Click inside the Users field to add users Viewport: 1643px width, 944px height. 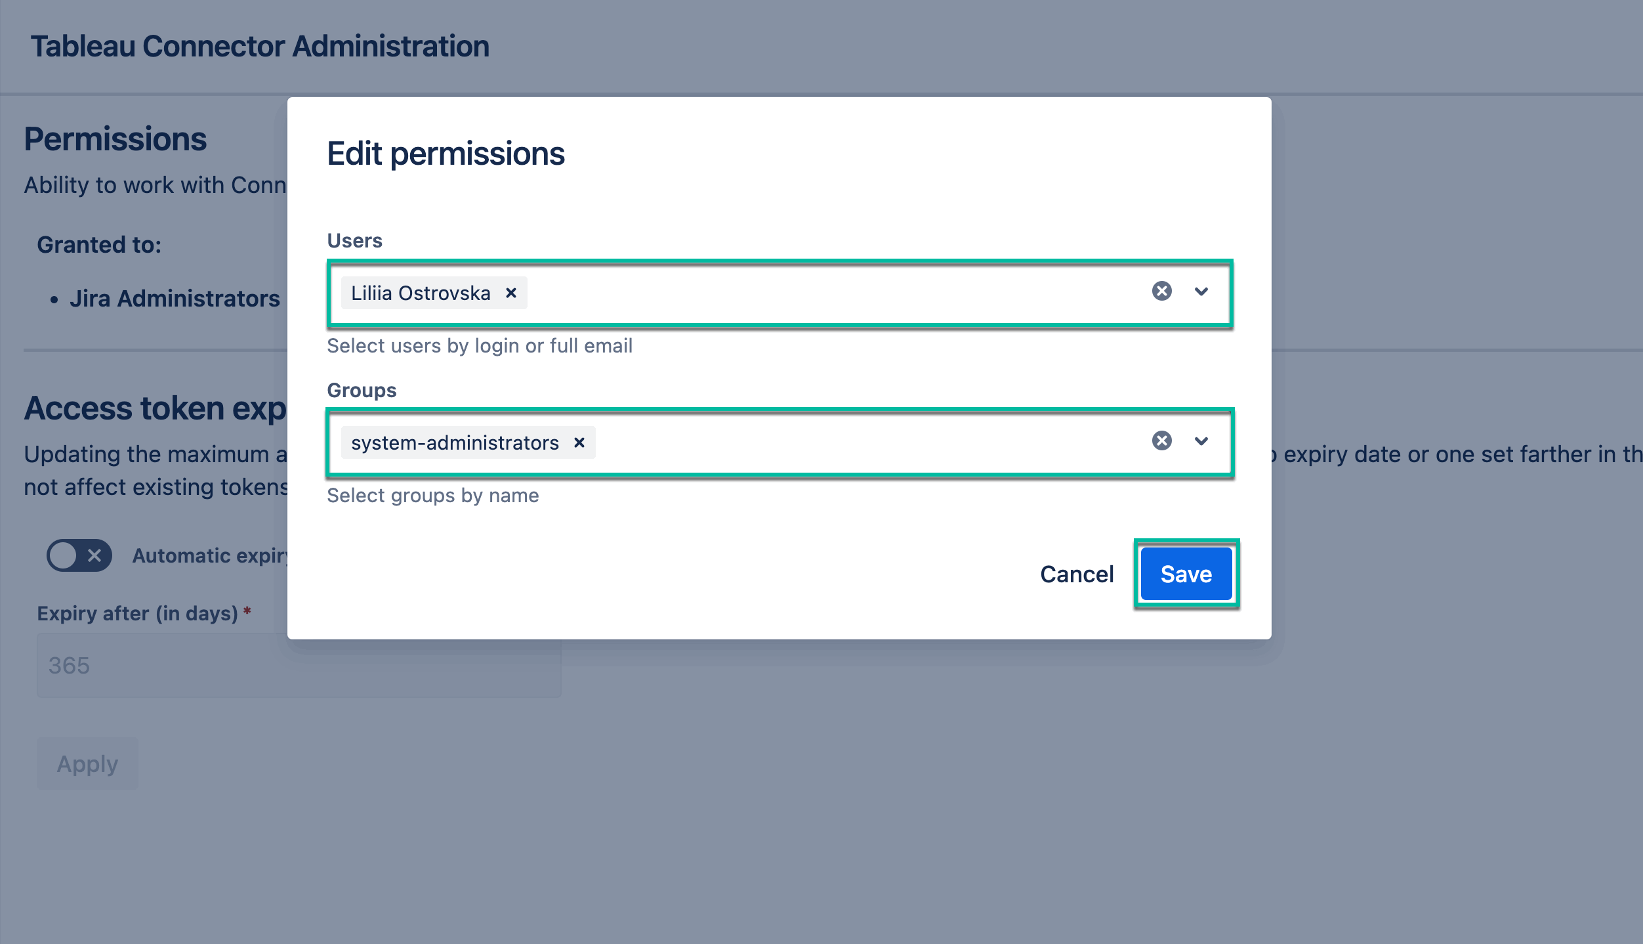pos(787,293)
